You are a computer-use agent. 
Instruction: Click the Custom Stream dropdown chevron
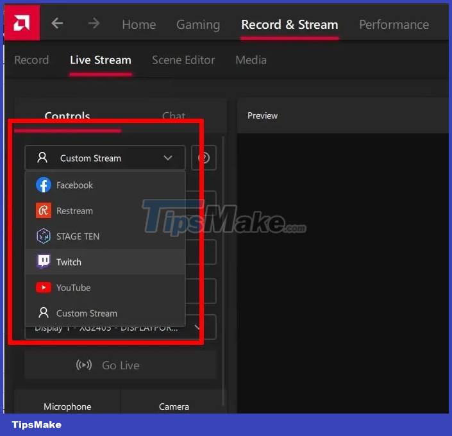click(x=168, y=158)
